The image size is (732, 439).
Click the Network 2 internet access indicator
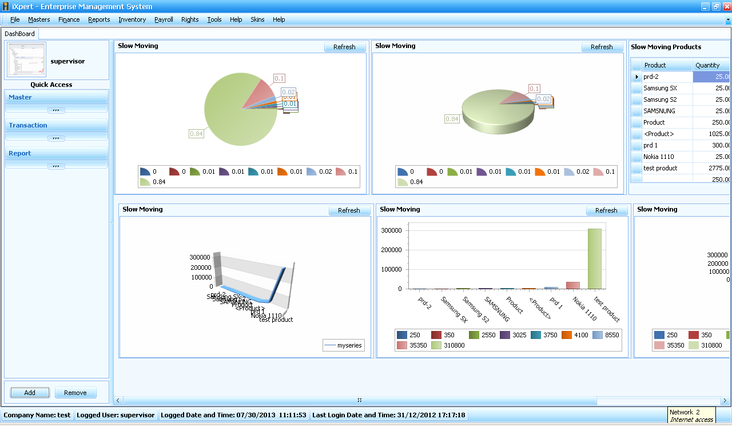pos(691,416)
